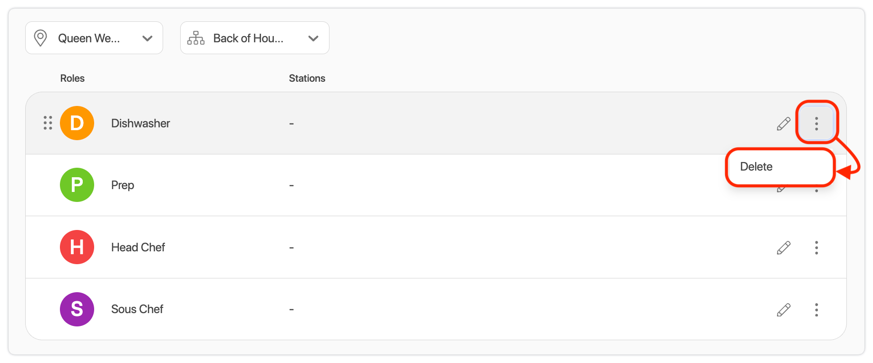
Task: Click the Dishwasher drag handle dots
Action: [48, 123]
